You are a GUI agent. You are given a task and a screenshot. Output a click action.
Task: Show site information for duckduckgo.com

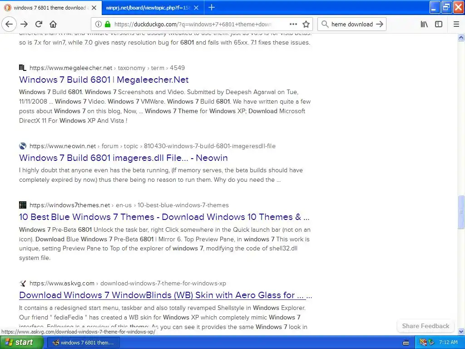[x=99, y=24]
